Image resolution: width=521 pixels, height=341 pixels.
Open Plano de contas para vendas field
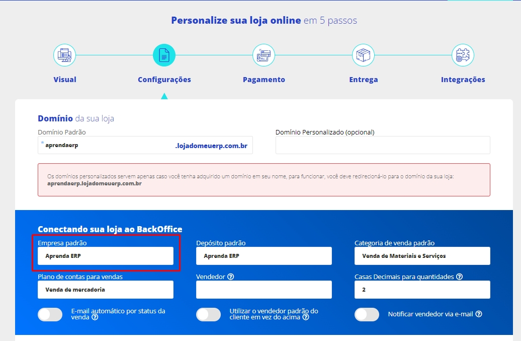point(106,290)
